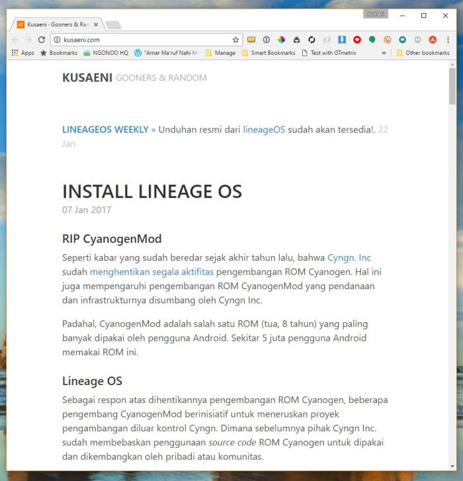This screenshot has height=481, width=463.
Task: Click the 'Lineage OS' subheading
Action: point(93,381)
